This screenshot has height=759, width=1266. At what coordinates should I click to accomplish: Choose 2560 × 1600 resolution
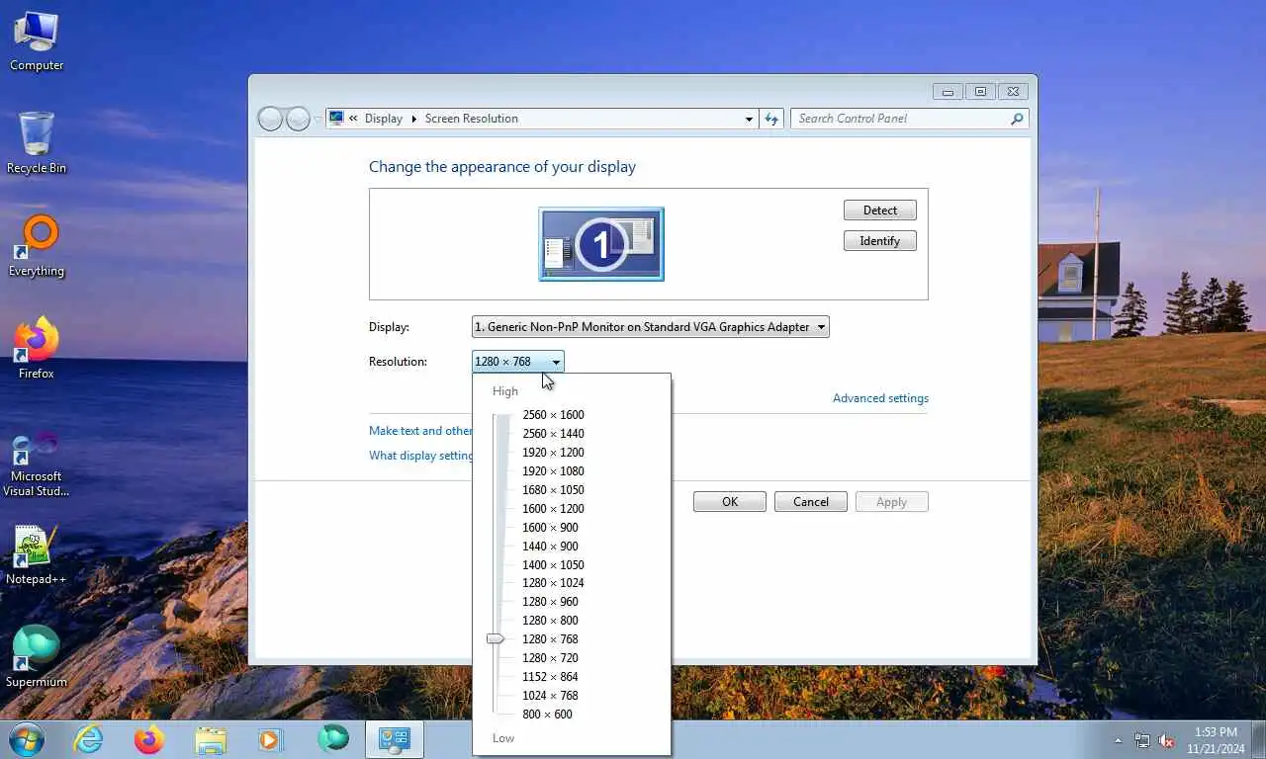(x=553, y=415)
